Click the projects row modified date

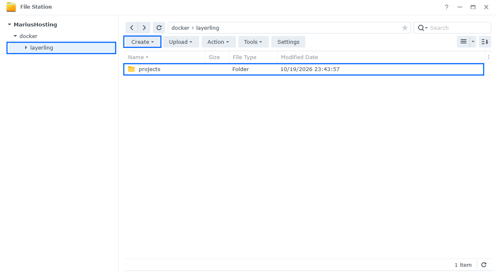point(310,69)
